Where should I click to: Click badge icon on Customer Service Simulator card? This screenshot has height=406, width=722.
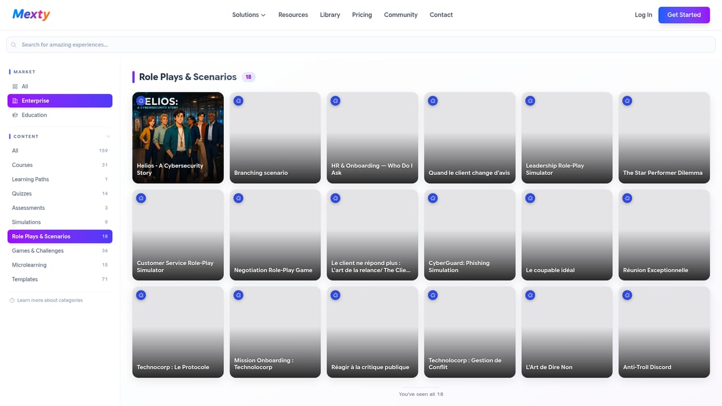pos(141,198)
